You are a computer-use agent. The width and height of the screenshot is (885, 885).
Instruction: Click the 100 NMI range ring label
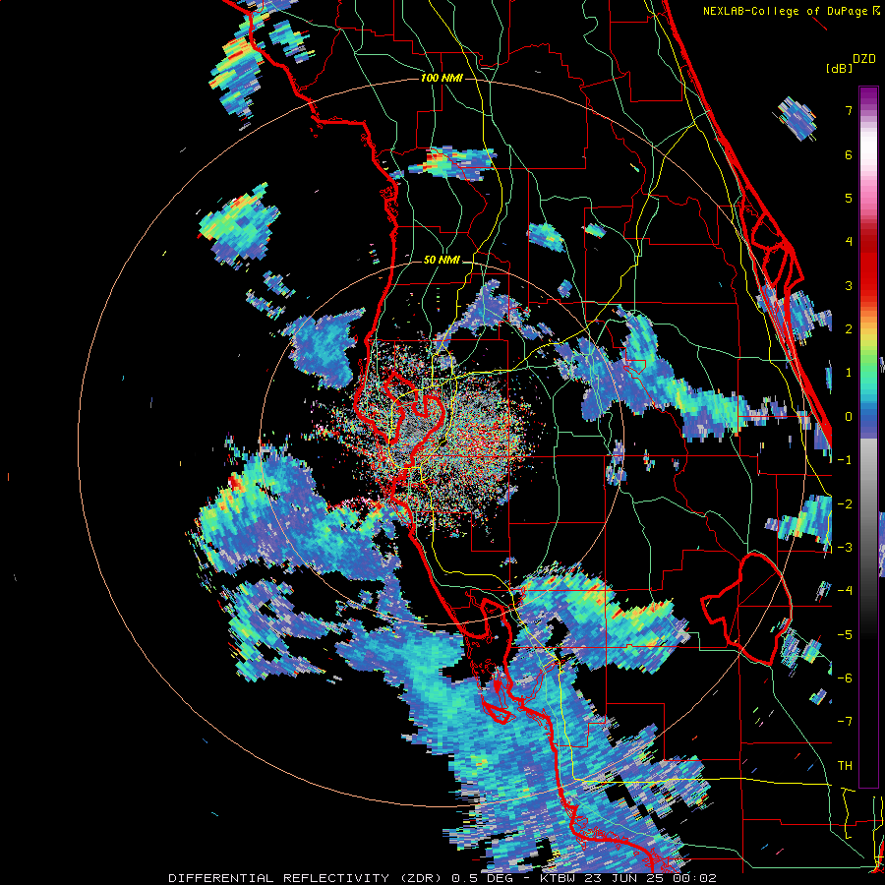[x=442, y=78]
